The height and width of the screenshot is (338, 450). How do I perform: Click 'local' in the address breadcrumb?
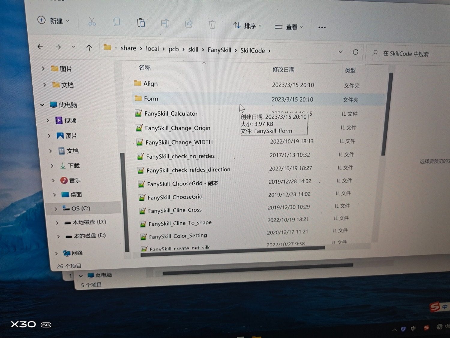tap(152, 49)
